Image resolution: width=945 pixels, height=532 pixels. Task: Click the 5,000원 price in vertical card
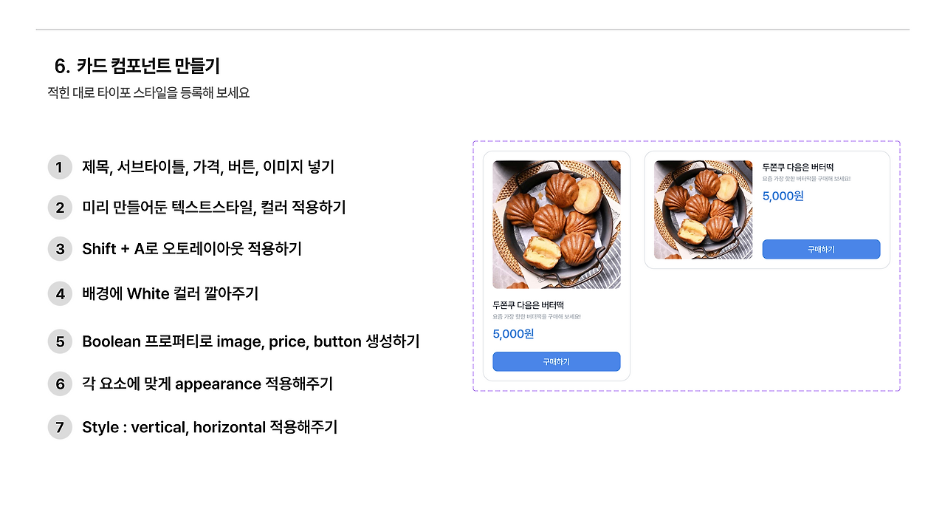click(x=513, y=334)
